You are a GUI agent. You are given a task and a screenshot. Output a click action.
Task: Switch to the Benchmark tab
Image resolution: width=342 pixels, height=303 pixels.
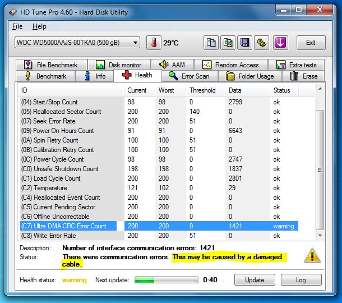point(45,76)
